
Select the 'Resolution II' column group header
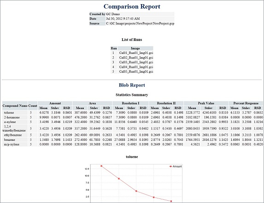tap(166, 103)
